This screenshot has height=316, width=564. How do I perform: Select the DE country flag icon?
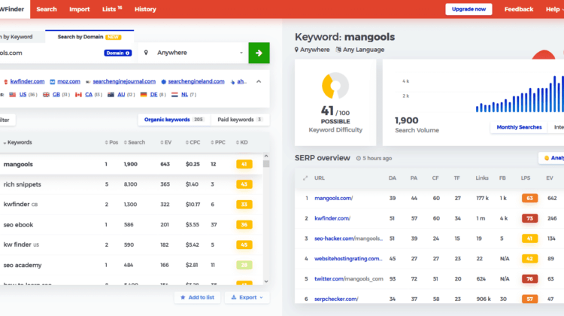(x=144, y=95)
